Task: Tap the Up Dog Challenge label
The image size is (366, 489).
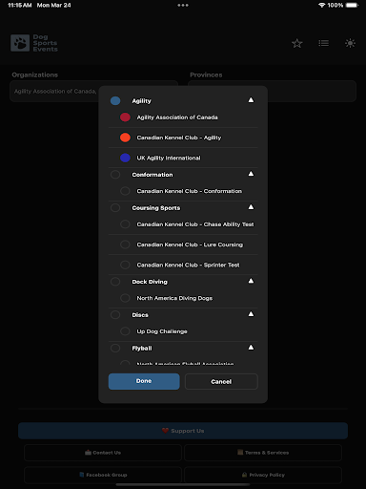Action: (x=162, y=331)
